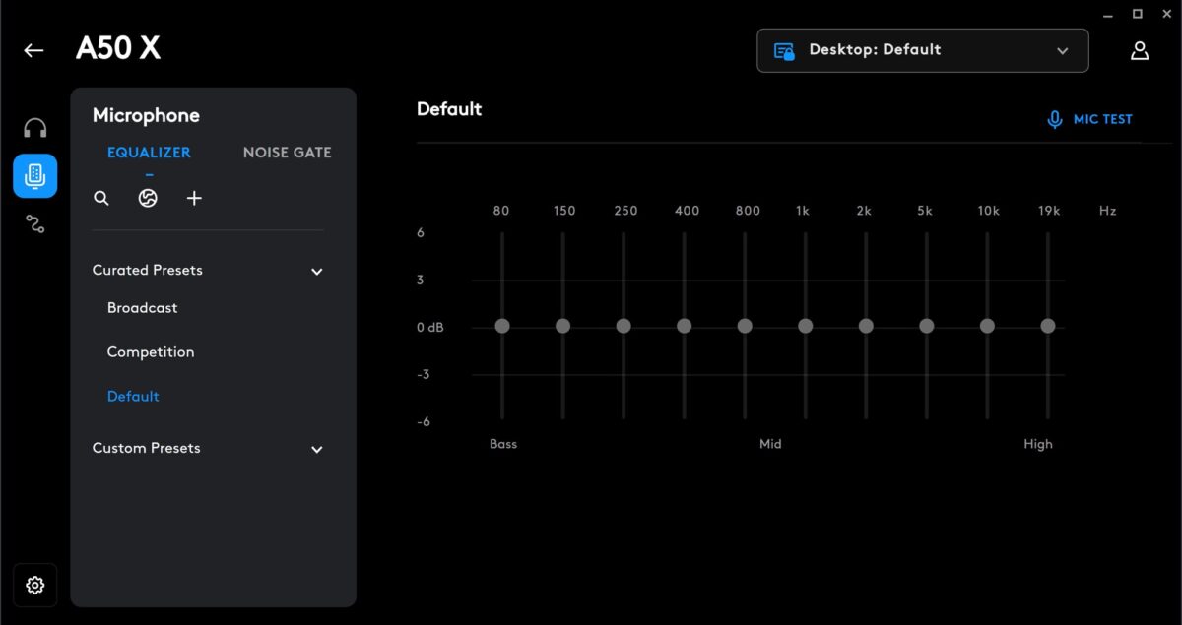
Task: Collapse the Custom Presets section
Action: coord(317,450)
